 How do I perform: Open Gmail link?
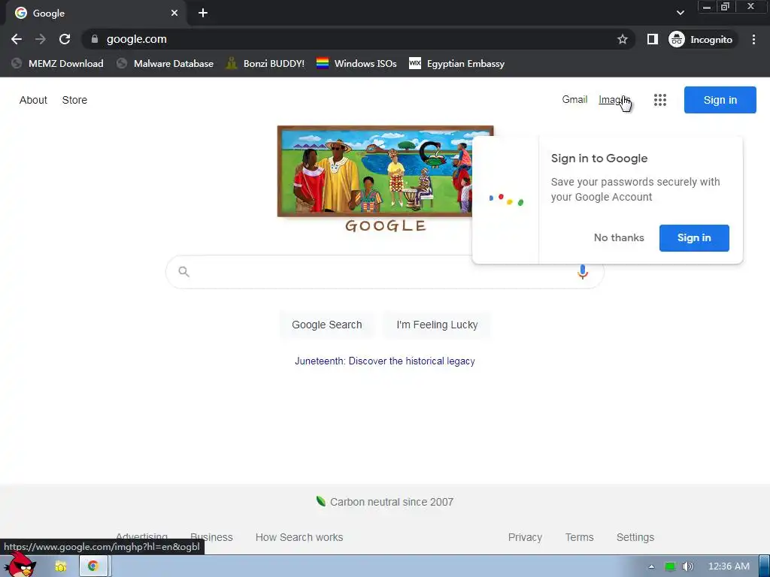[x=574, y=100]
